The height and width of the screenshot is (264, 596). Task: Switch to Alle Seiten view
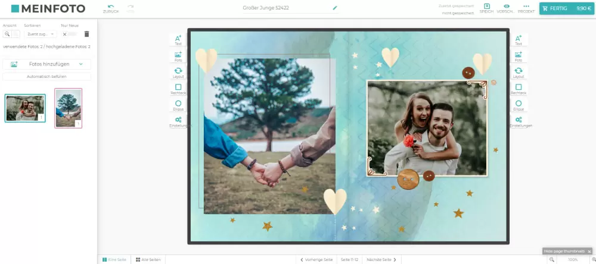[x=148, y=260]
